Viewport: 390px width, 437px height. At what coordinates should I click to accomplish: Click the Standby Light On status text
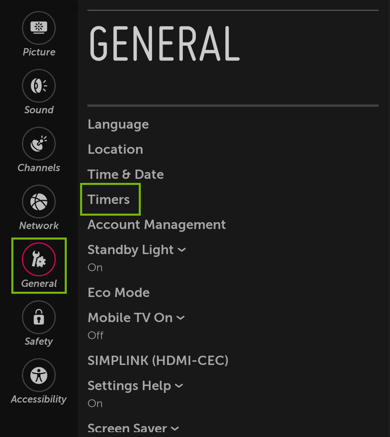click(95, 267)
